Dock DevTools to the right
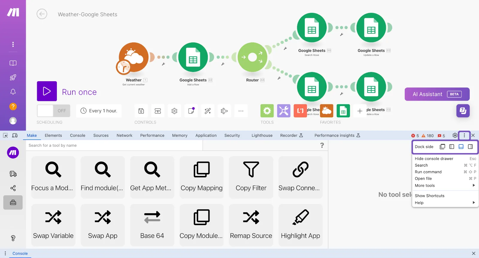 (470, 147)
